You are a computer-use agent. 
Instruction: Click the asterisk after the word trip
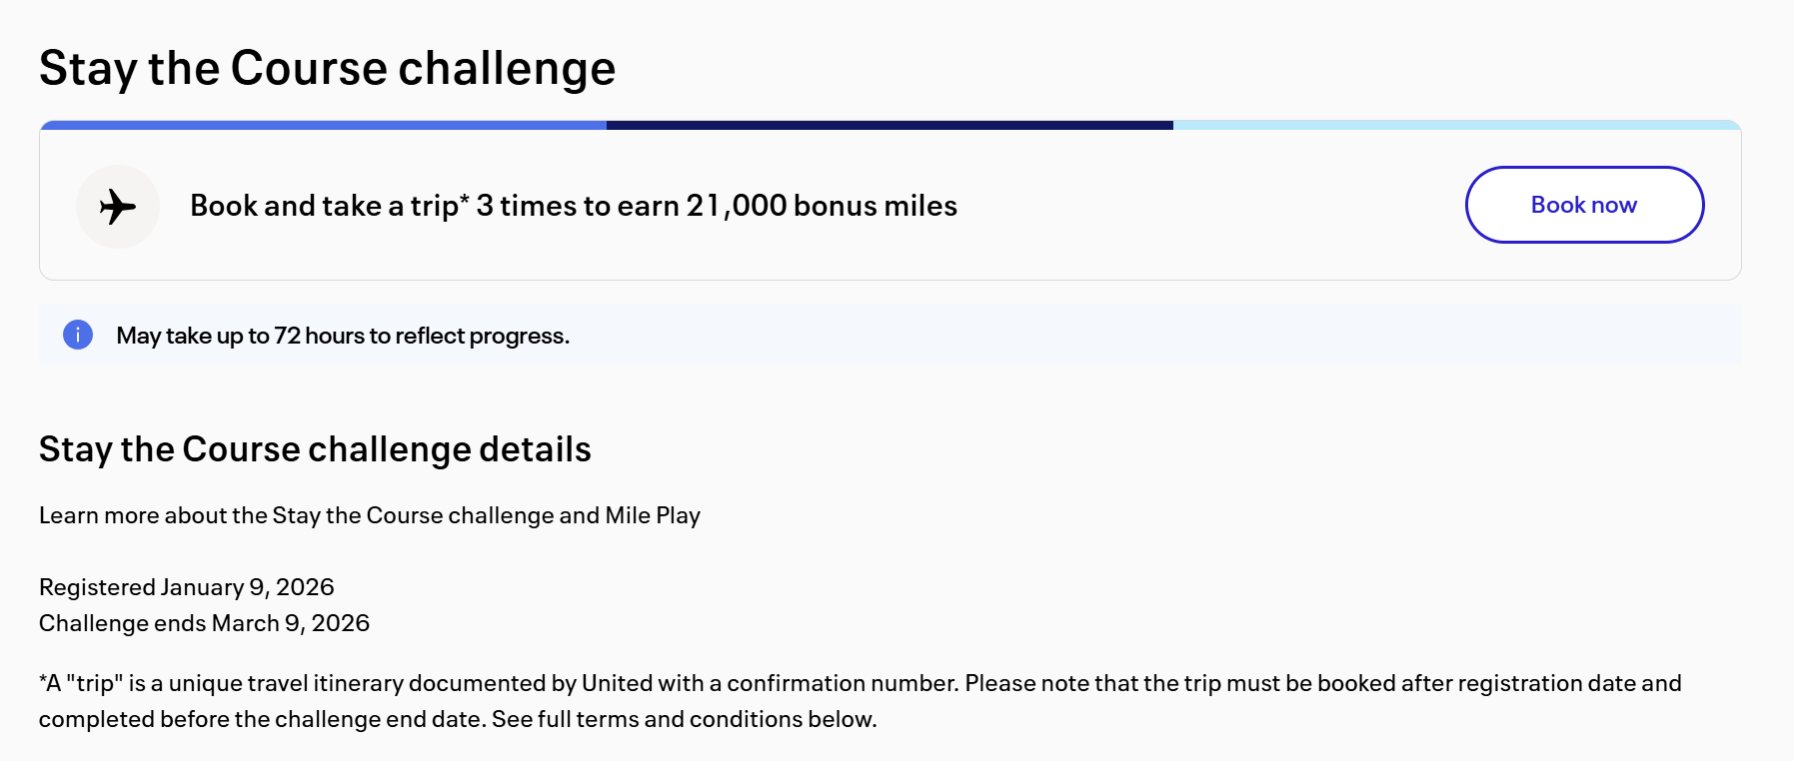(465, 200)
